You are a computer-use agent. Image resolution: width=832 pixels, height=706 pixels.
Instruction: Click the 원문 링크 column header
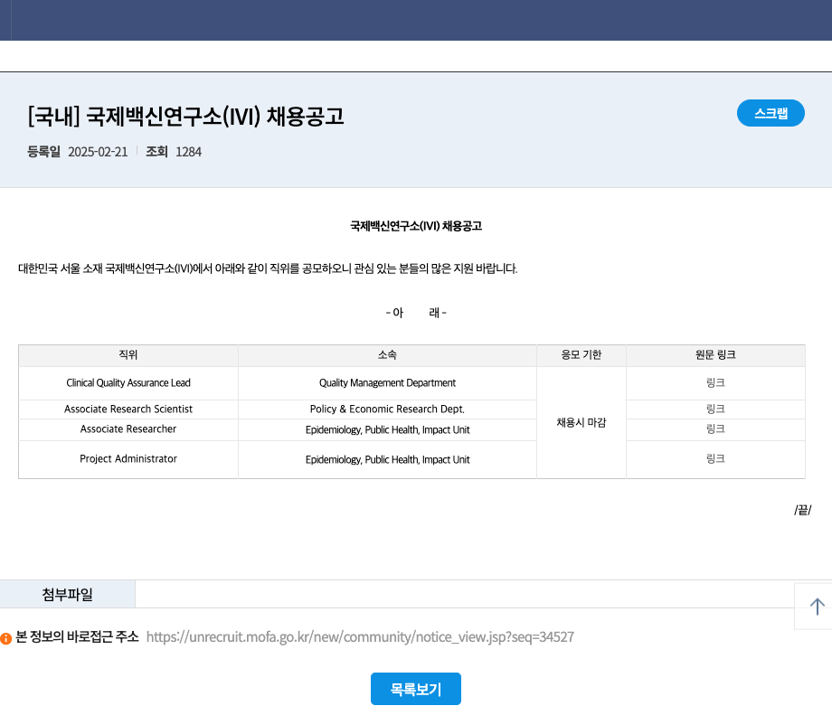pos(715,355)
